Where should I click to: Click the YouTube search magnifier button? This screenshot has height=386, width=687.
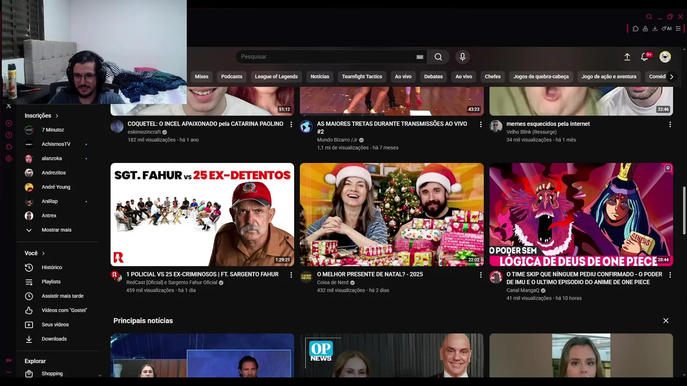[438, 57]
